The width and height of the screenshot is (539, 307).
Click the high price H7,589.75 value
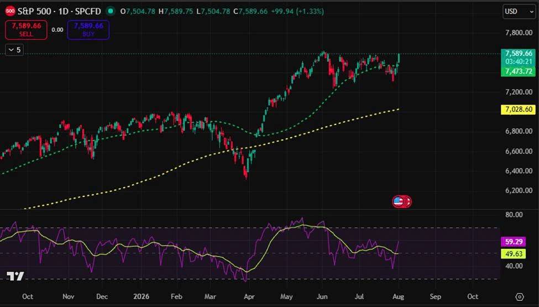click(175, 12)
